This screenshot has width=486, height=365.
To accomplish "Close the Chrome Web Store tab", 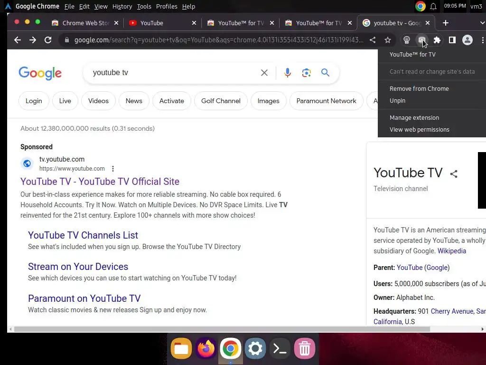I will 116,23.
